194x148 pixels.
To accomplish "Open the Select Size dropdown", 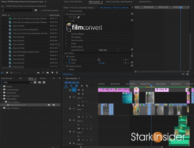I will [109, 50].
